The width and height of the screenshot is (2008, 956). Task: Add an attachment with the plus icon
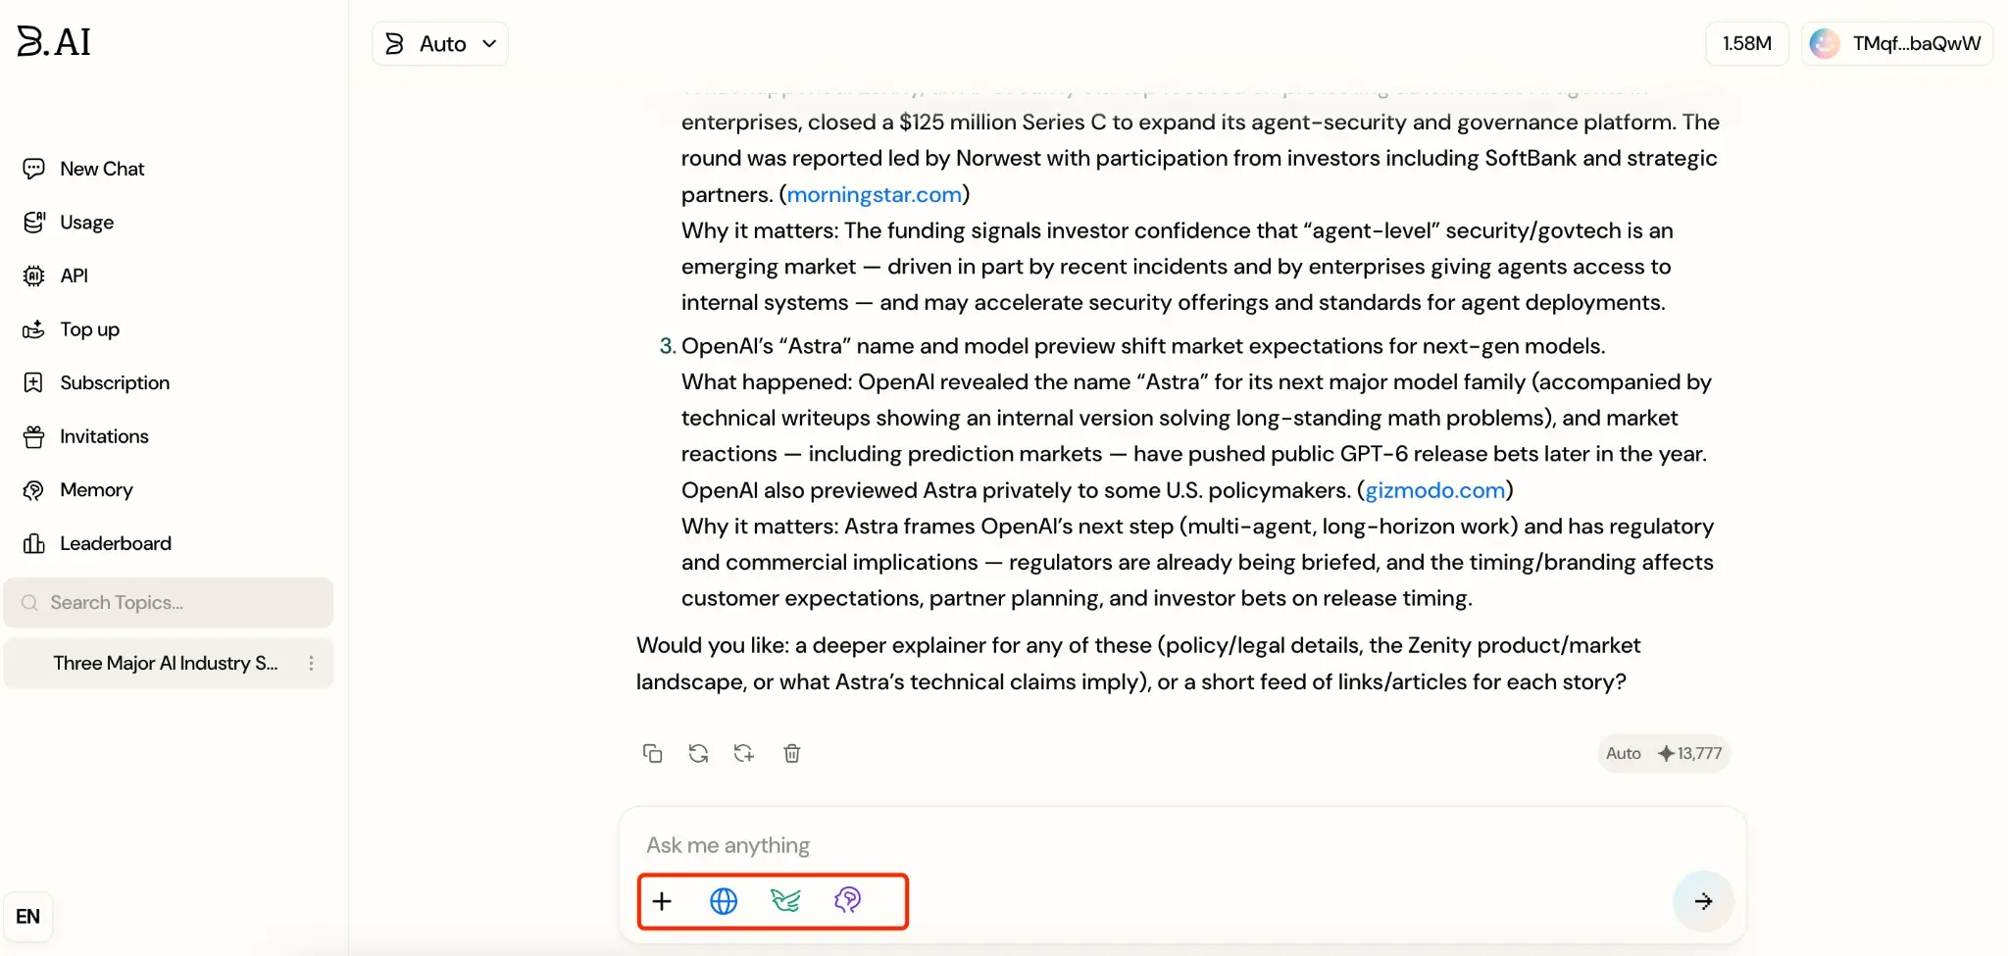(663, 901)
